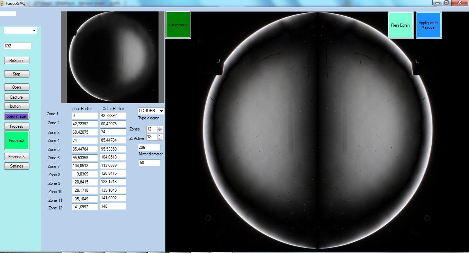Image resolution: width=469 pixels, height=253 pixels.
Task: Focus Zone 1 Inner Radius field
Action: click(x=85, y=116)
